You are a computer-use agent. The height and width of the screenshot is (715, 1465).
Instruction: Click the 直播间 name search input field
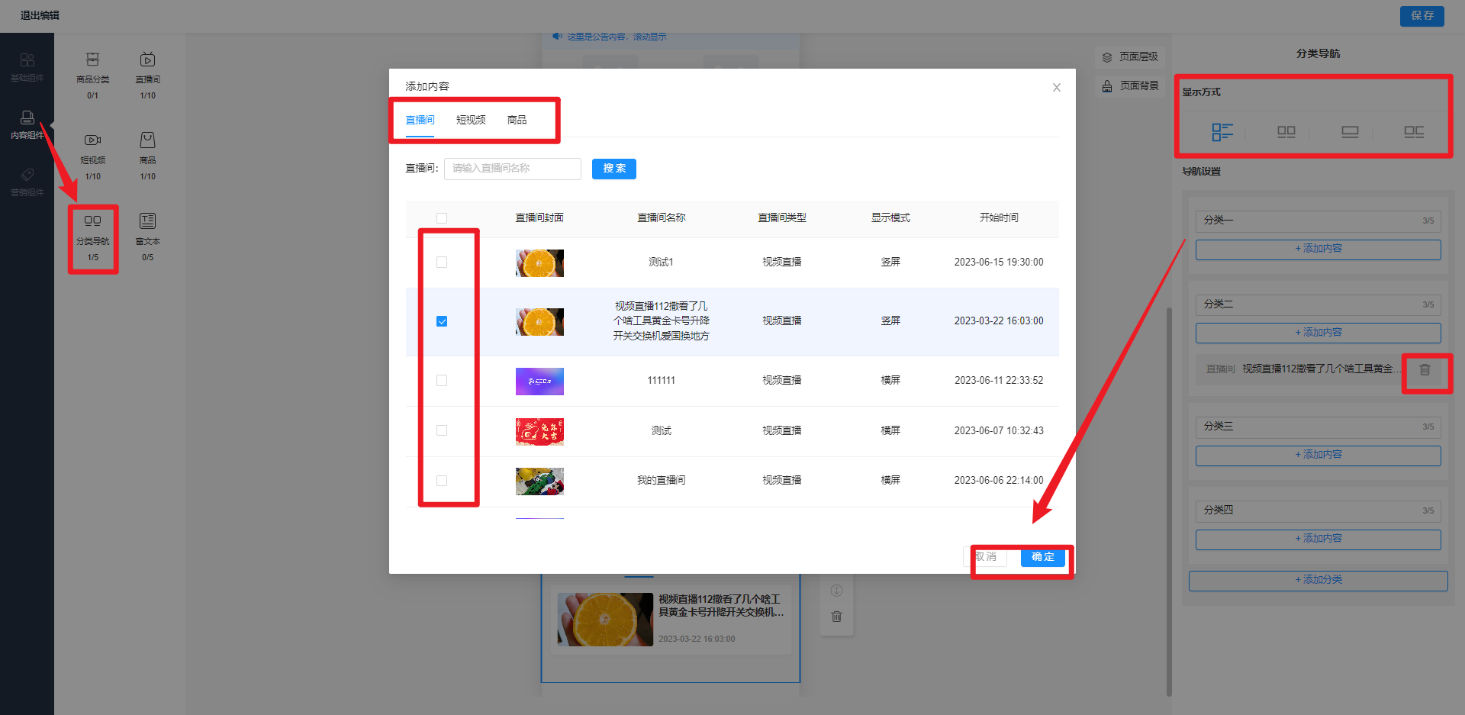tap(513, 169)
